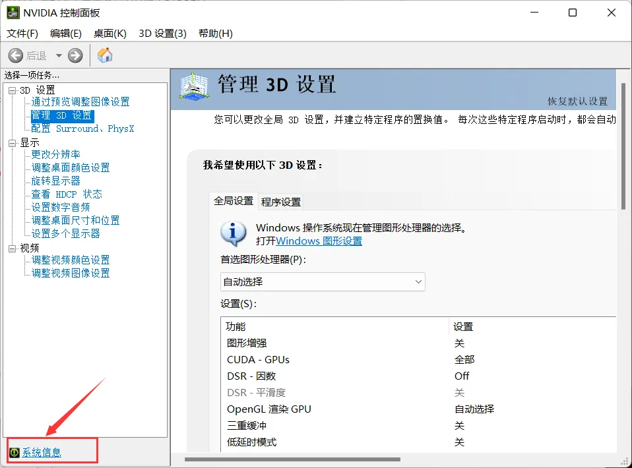Open 调整桌面颜色设置 task
This screenshot has width=632, height=468.
pyautogui.click(x=71, y=167)
